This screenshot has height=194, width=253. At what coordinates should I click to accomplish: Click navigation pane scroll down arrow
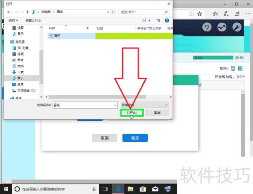[x=41, y=97]
